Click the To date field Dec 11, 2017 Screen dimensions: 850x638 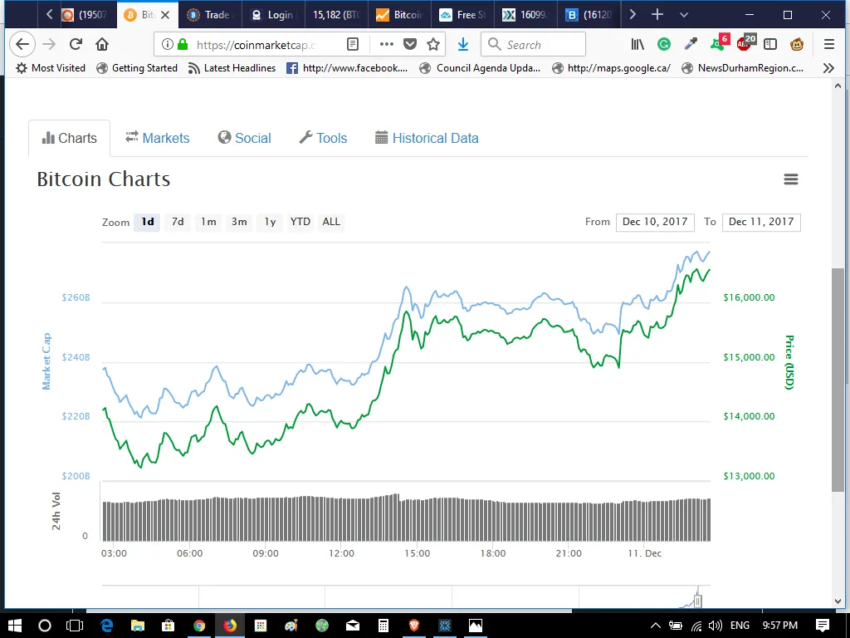(761, 222)
